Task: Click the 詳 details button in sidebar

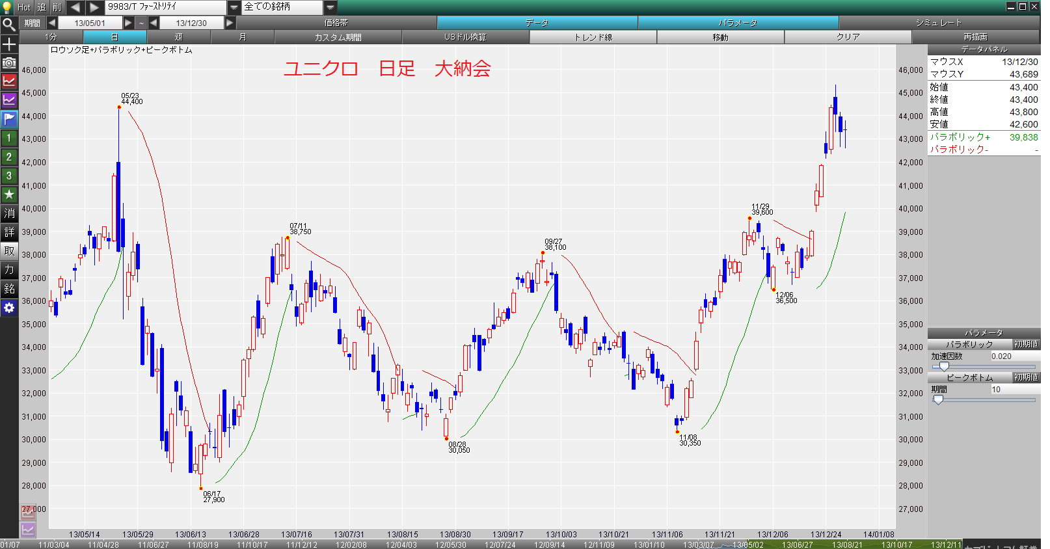Action: pos(9,232)
